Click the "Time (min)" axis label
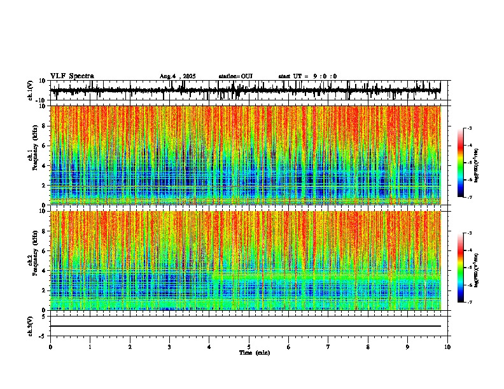This screenshot has height=389, width=504. (255, 353)
